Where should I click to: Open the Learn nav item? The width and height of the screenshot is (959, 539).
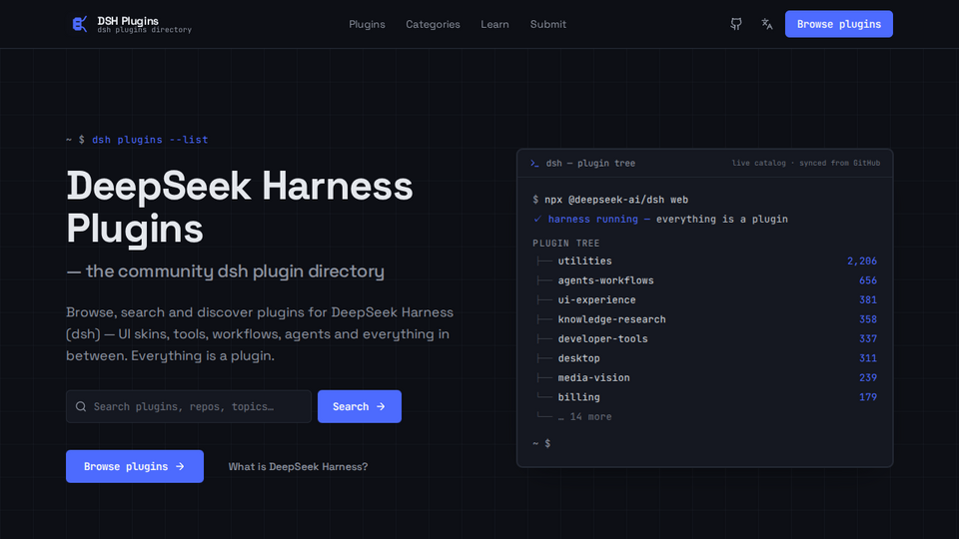click(494, 24)
